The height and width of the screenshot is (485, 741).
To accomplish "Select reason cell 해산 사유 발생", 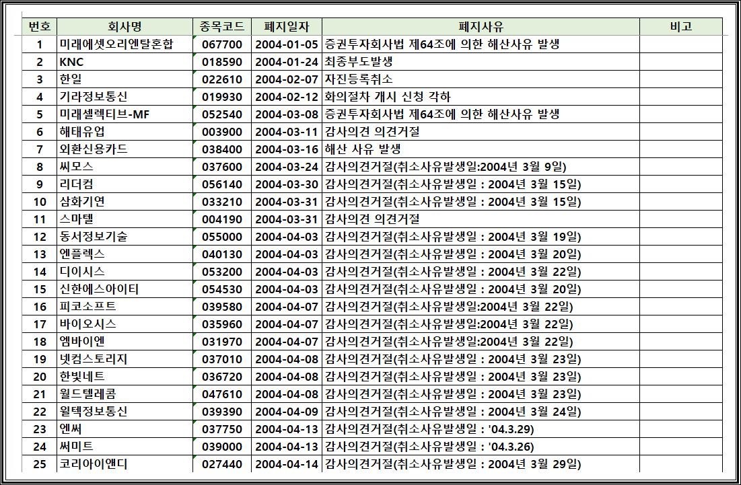I will tap(481, 149).
